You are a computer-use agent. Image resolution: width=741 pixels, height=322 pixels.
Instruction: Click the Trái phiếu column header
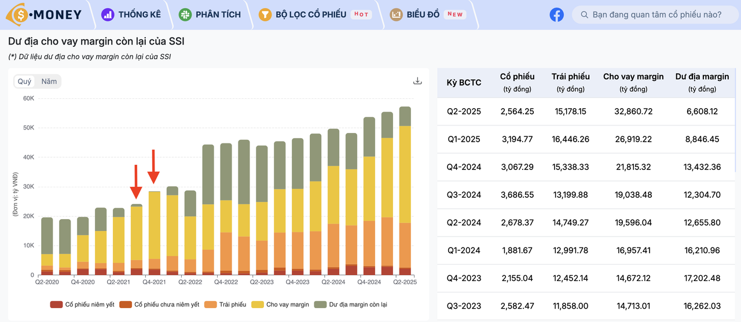tap(570, 82)
